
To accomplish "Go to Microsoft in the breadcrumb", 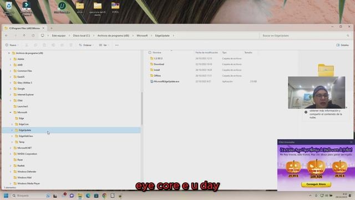I will pos(142,36).
